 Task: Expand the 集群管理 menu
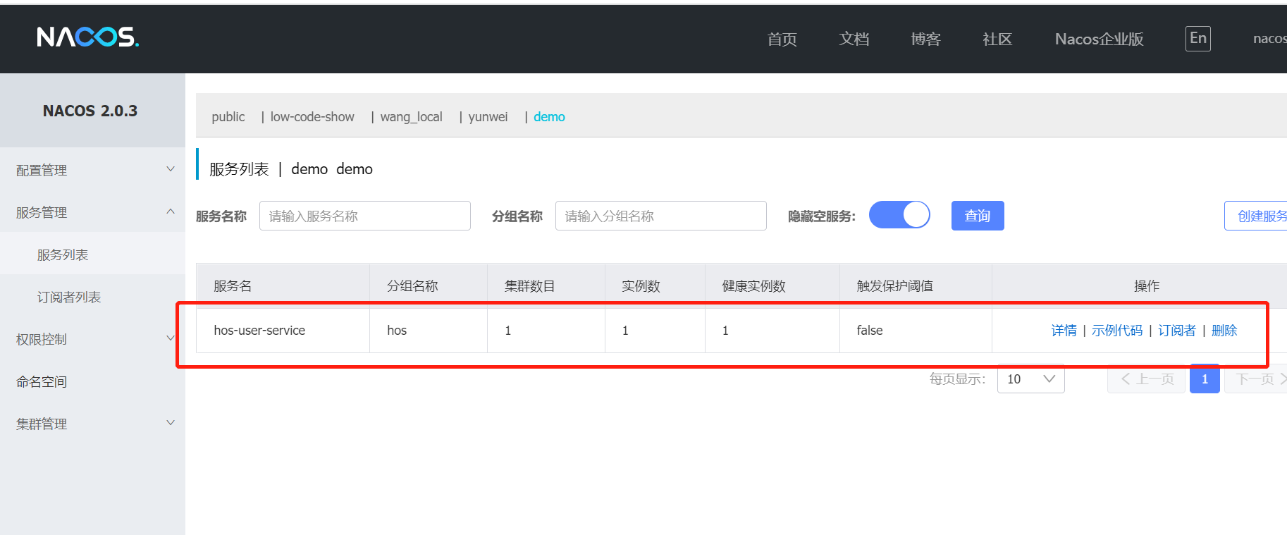click(92, 424)
